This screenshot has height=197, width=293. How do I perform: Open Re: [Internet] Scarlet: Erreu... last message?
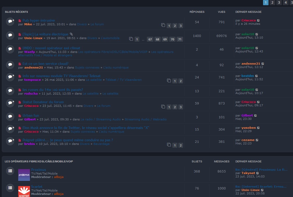[261, 187]
